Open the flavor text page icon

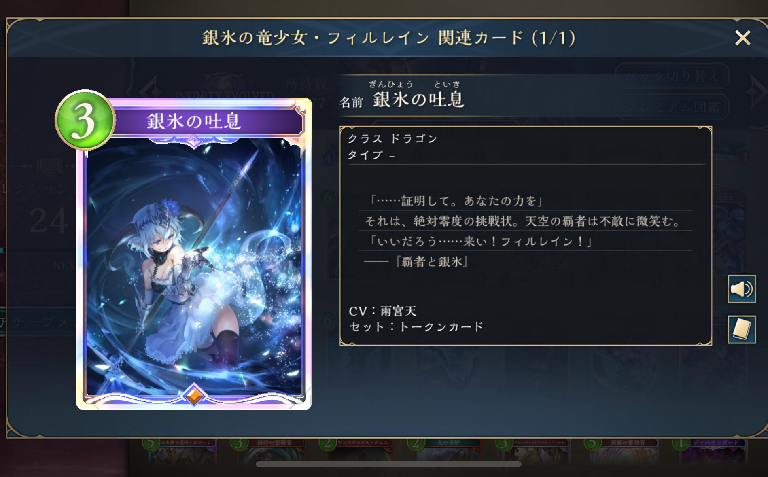tap(741, 329)
